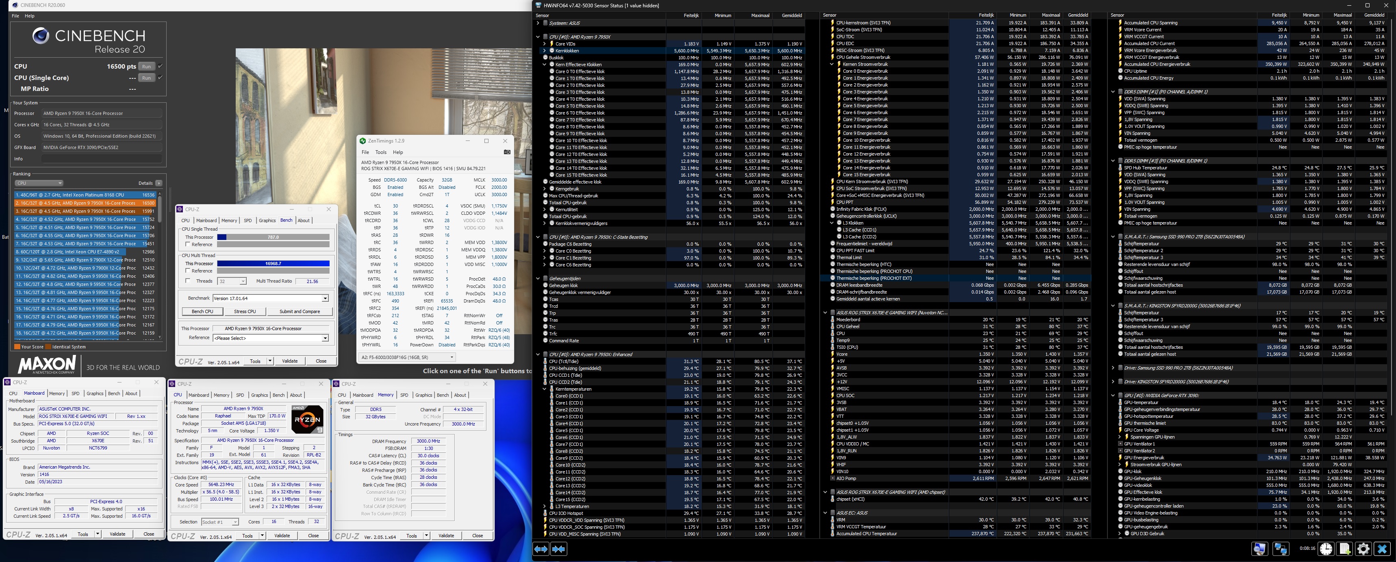This screenshot has height=562, width=1396.
Task: Click CPU Multi Thread This Processor score bar
Action: click(273, 264)
